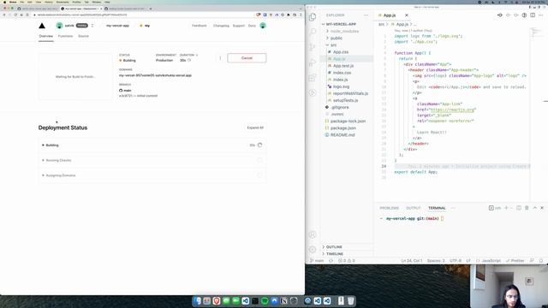Open README.md in the file explorer

pos(342,135)
